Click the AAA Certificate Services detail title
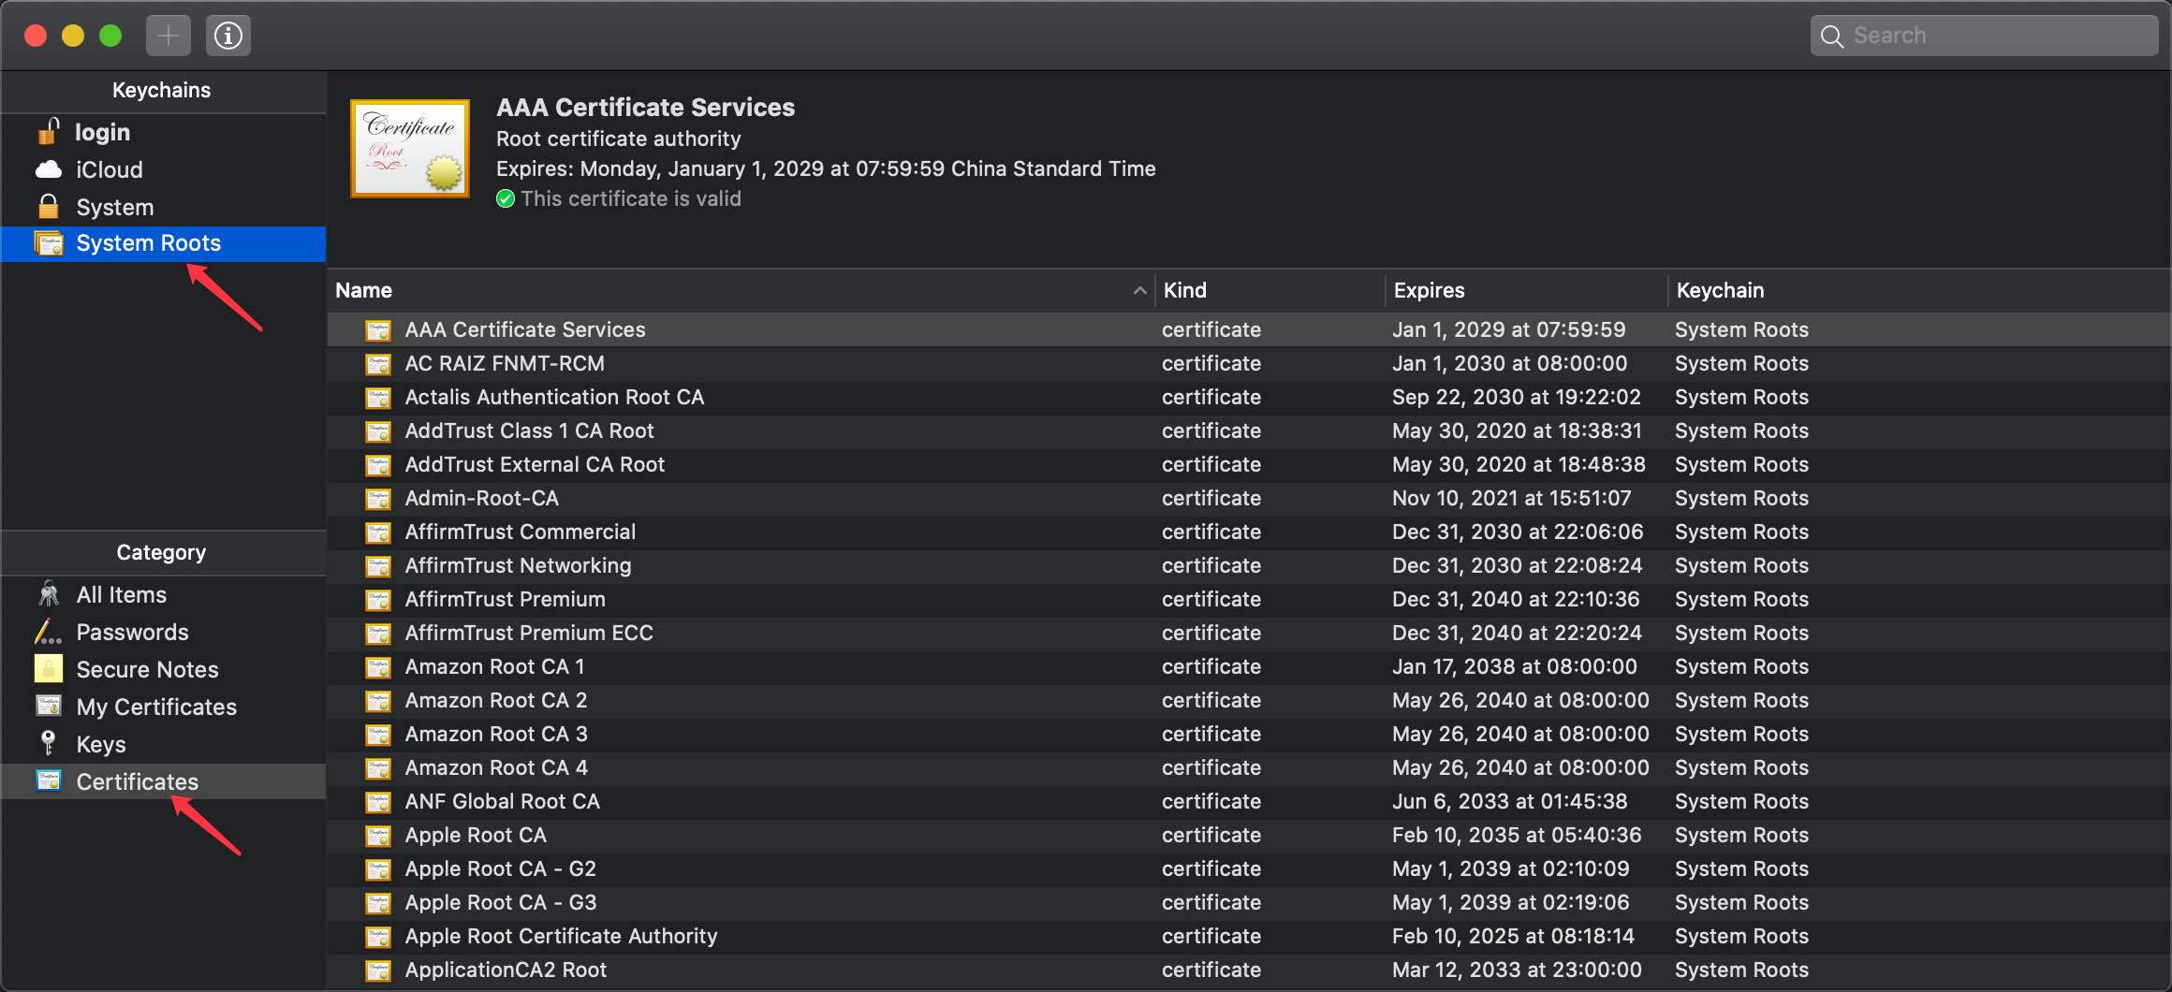Viewport: 2172px width, 992px height. [x=645, y=108]
